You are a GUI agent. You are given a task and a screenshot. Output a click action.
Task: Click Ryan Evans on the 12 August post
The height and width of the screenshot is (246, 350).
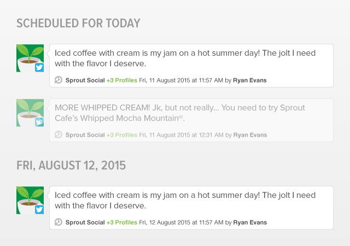[250, 222]
